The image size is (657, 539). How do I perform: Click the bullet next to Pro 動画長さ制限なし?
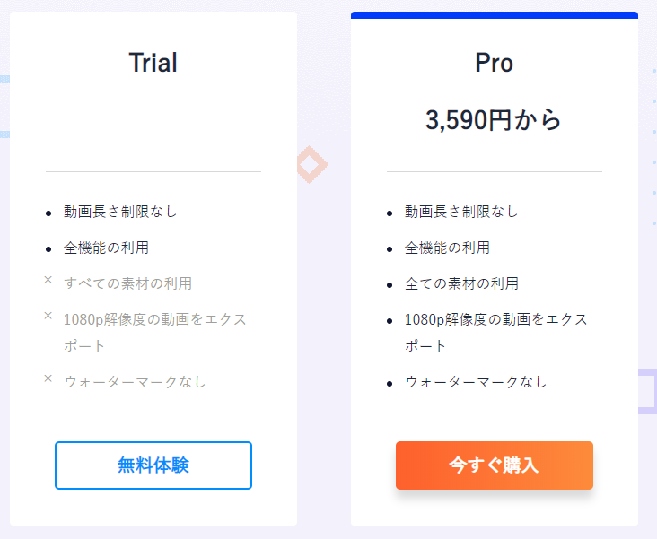click(x=390, y=213)
